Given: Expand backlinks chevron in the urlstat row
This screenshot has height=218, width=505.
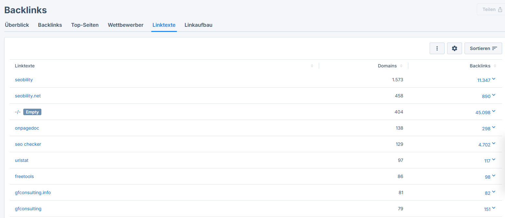Looking at the screenshot, I should coord(494,160).
